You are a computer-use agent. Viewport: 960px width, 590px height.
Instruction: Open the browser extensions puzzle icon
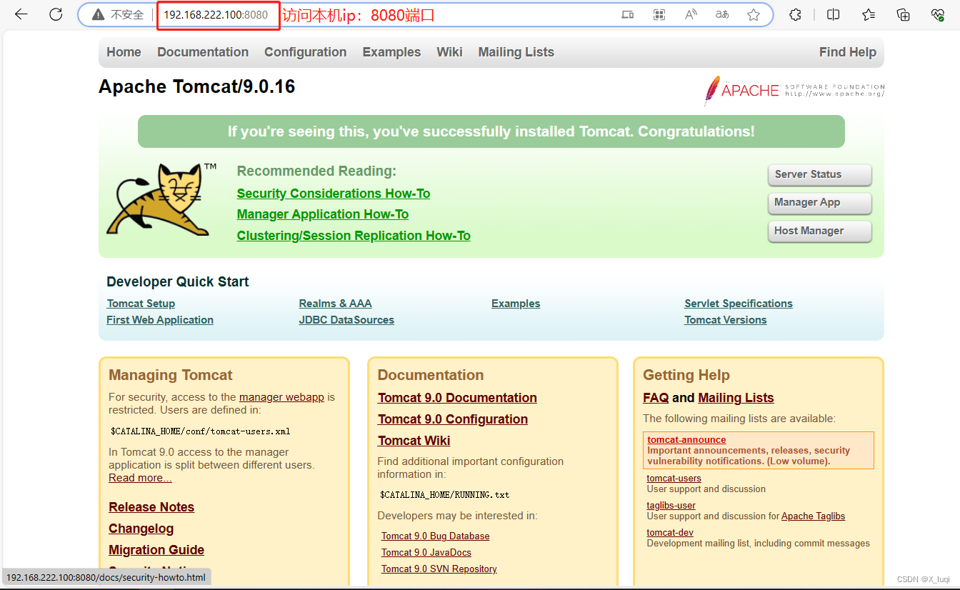tap(796, 14)
